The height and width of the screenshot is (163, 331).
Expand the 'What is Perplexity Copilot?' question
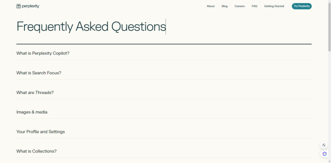pyautogui.click(x=43, y=53)
